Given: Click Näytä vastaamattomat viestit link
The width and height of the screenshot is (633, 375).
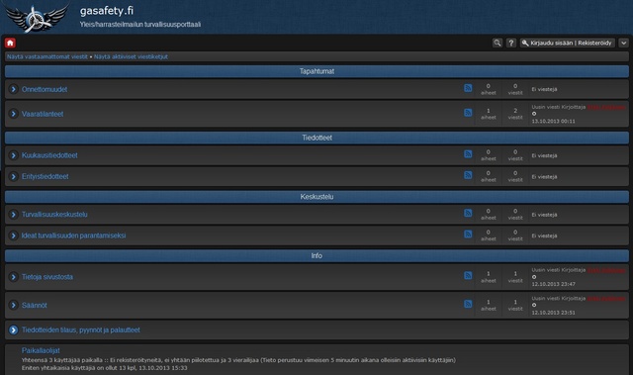Looking at the screenshot, I should (x=47, y=57).
